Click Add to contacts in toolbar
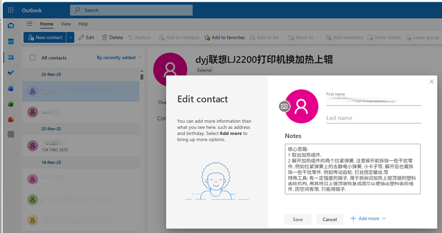The height and width of the screenshot is (233, 442). point(179,37)
